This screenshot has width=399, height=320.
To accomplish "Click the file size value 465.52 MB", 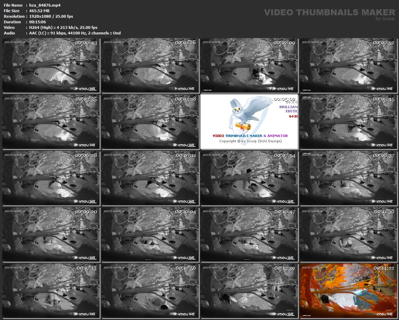I will point(39,11).
